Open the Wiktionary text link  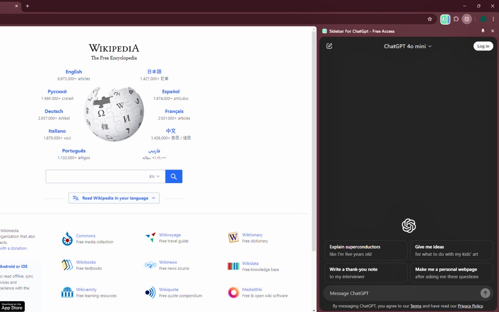(x=252, y=235)
